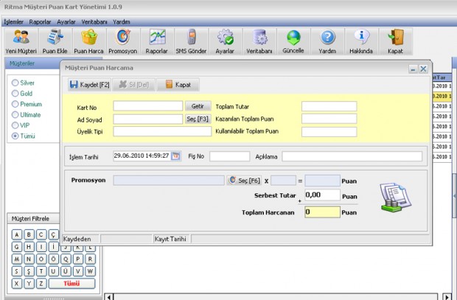The image size is (457, 300).
Task: Click Seç [F3] customer select button
Action: pos(198,119)
